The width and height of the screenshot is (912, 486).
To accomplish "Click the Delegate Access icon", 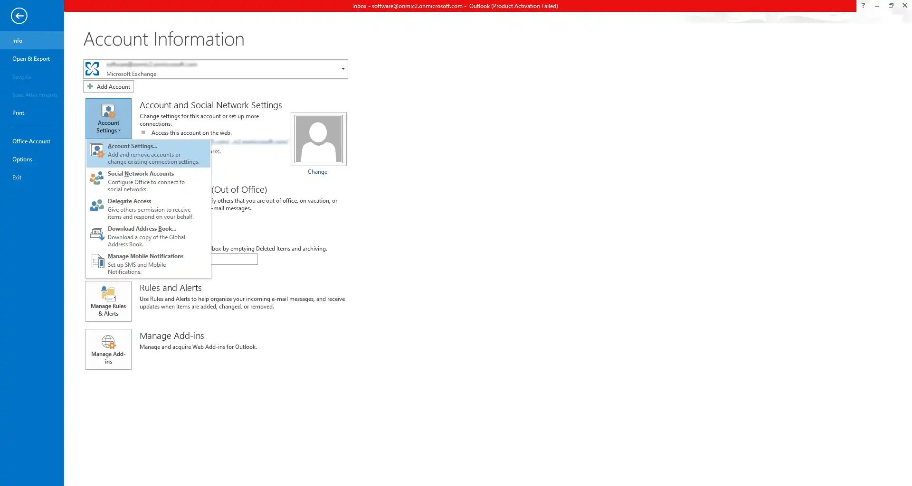I will (97, 206).
